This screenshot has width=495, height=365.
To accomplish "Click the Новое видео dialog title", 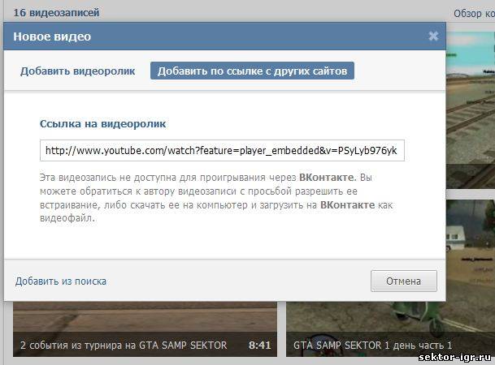I will (x=52, y=36).
